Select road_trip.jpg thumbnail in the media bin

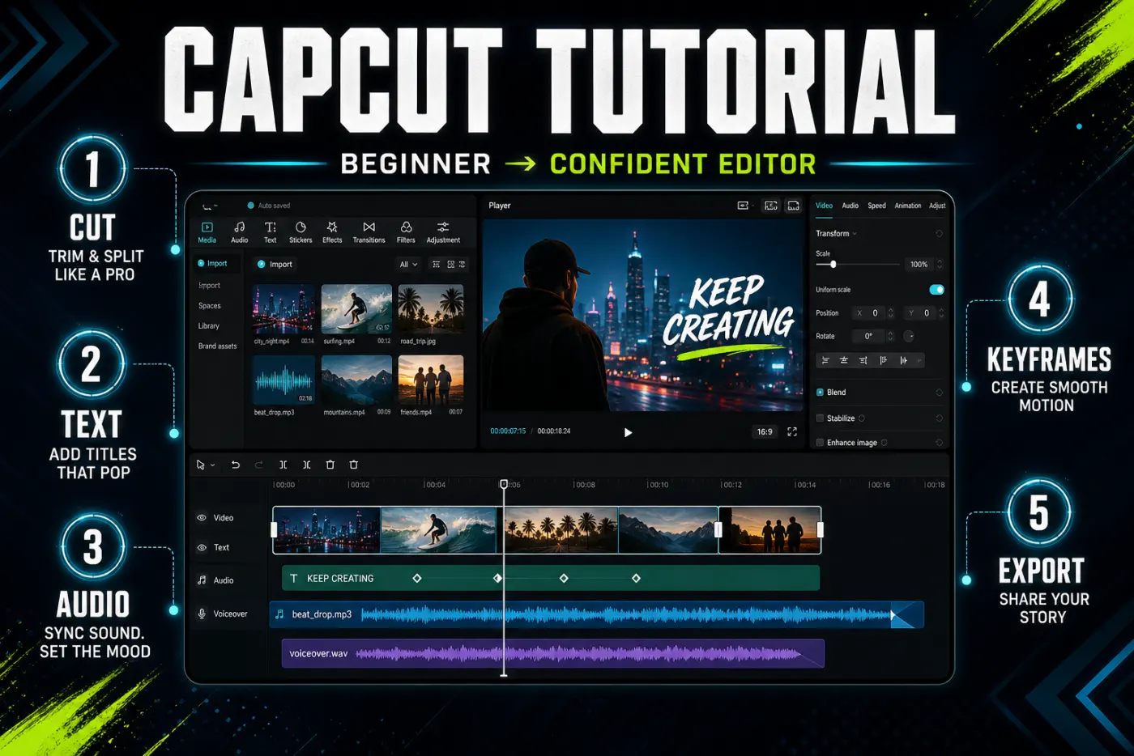click(x=431, y=309)
